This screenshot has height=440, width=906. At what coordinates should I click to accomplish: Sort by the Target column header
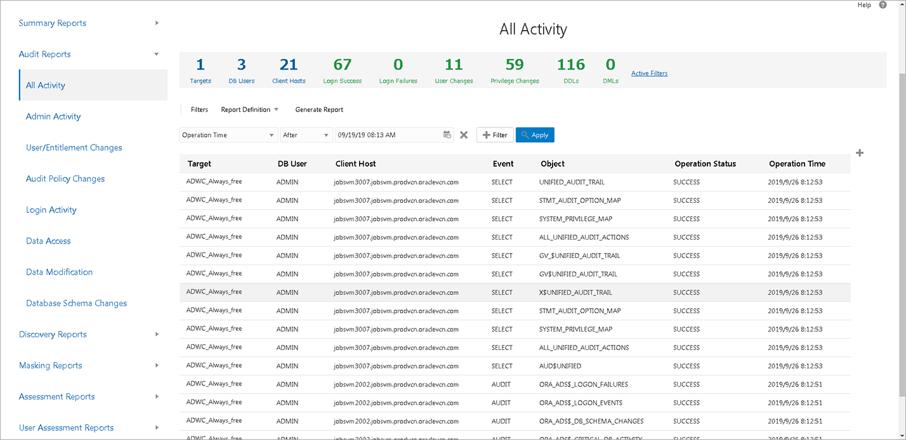pos(199,164)
